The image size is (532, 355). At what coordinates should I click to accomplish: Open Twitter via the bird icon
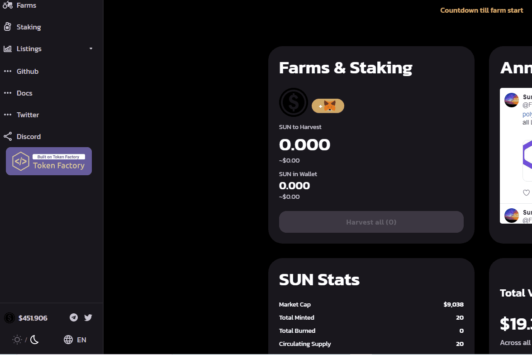88,317
